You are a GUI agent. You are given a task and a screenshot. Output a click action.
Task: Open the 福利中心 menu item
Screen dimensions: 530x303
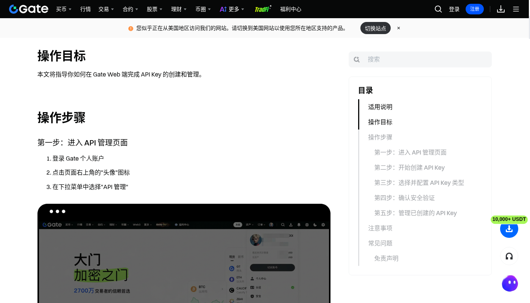[291, 9]
